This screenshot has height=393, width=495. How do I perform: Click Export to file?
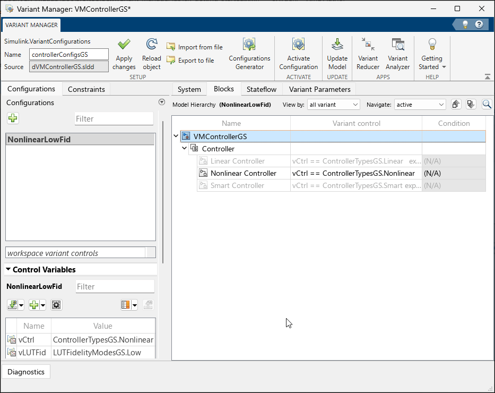click(x=190, y=61)
